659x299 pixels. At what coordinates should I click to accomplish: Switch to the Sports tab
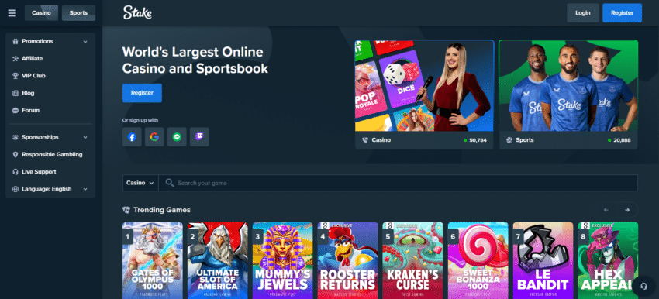78,13
